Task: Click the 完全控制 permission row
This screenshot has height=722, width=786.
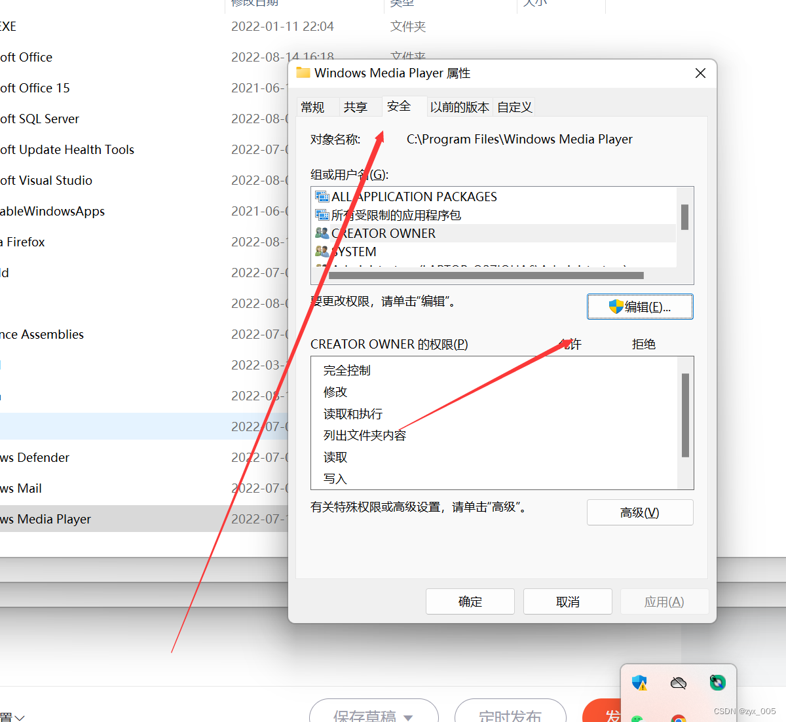Action: [494, 370]
